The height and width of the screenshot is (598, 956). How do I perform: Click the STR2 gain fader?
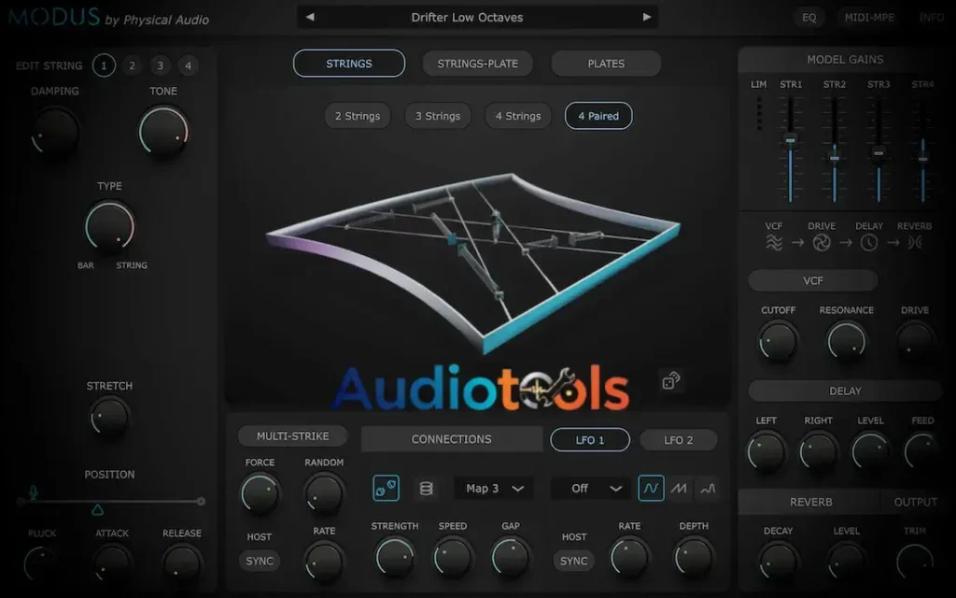tap(835, 158)
